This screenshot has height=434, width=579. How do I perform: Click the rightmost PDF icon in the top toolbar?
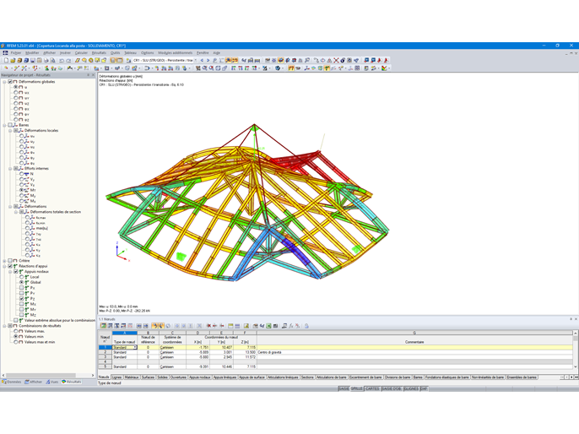click(386, 60)
